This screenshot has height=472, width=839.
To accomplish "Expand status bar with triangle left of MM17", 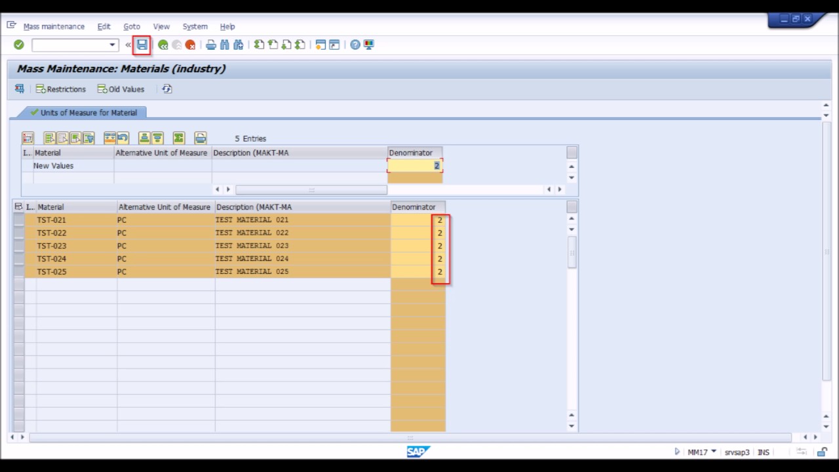I will coord(677,452).
